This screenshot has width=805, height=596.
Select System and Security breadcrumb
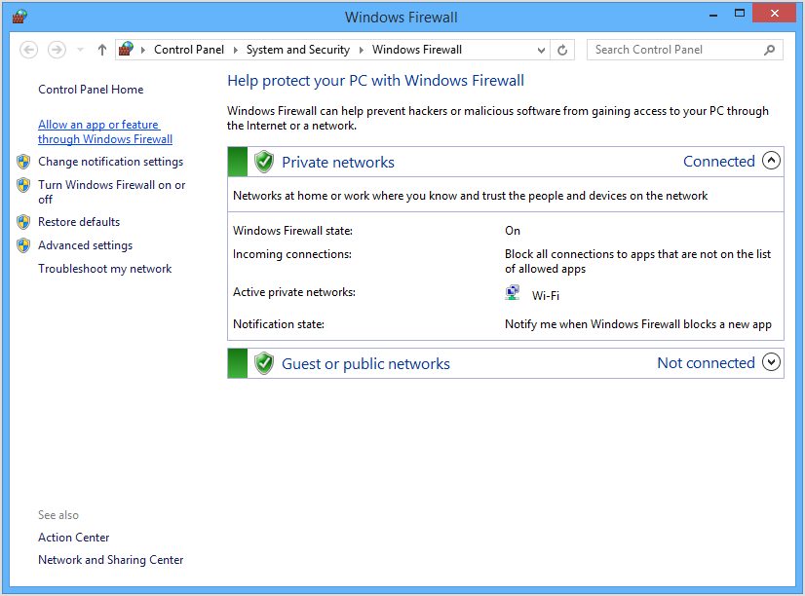pyautogui.click(x=298, y=50)
